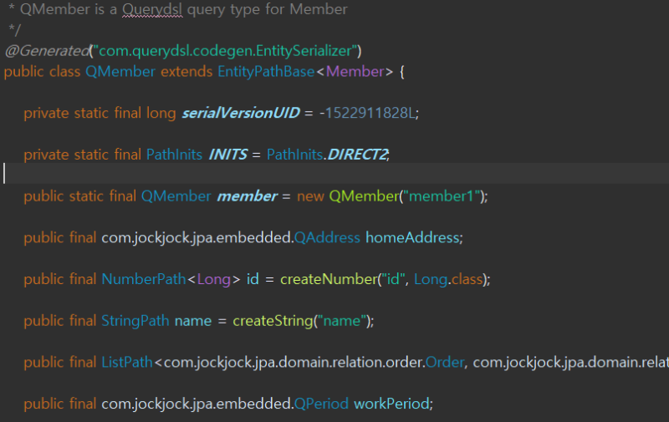The height and width of the screenshot is (422, 669).
Task: Click the underlined word Querydsl in comment
Action: click(x=152, y=9)
